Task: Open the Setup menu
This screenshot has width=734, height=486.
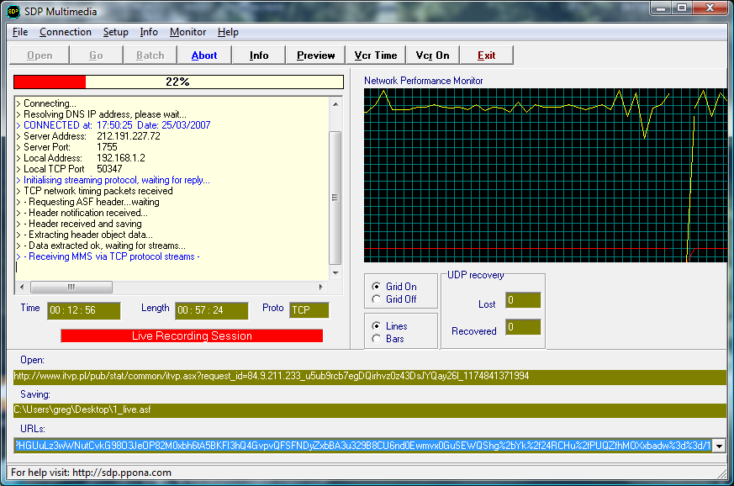Action: click(116, 32)
